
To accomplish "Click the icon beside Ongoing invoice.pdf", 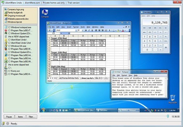I will point(6,16).
